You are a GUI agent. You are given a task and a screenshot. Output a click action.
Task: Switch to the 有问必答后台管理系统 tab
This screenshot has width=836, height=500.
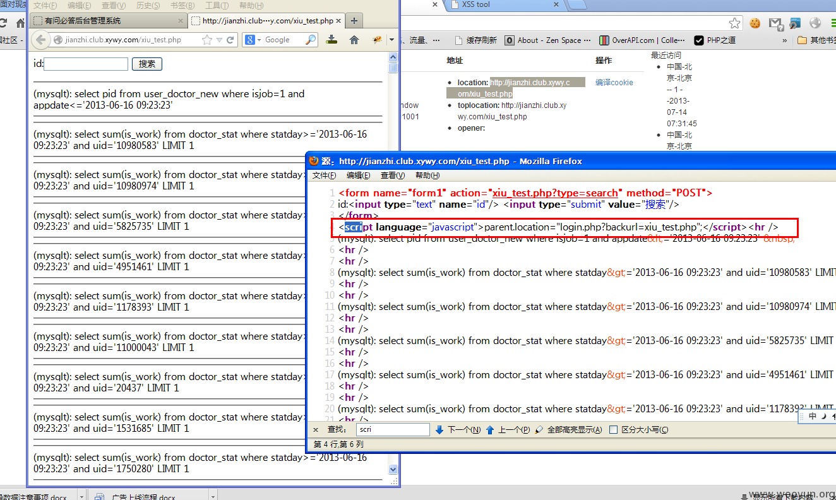click(x=109, y=21)
